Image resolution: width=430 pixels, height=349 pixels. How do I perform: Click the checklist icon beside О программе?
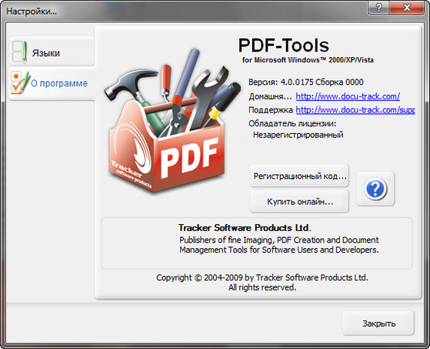click(19, 83)
